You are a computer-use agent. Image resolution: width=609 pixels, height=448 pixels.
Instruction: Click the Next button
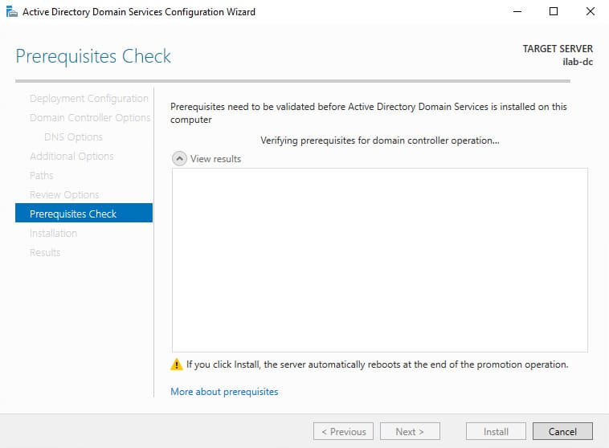(x=410, y=431)
